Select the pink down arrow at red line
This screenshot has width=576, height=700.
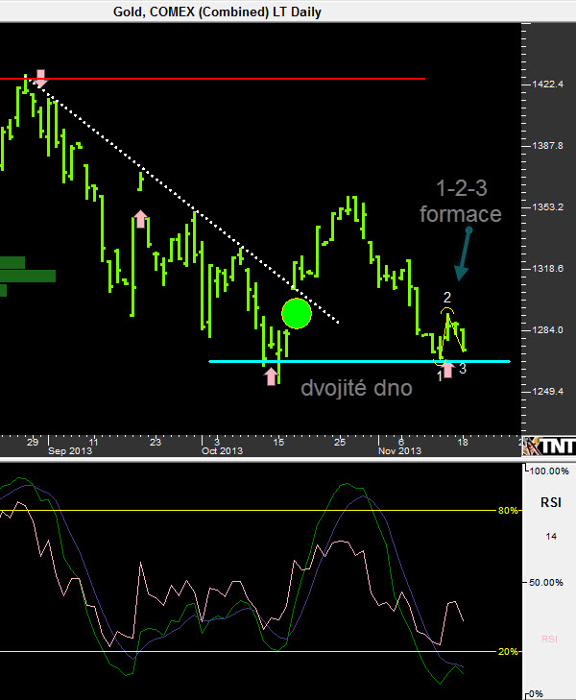point(40,78)
